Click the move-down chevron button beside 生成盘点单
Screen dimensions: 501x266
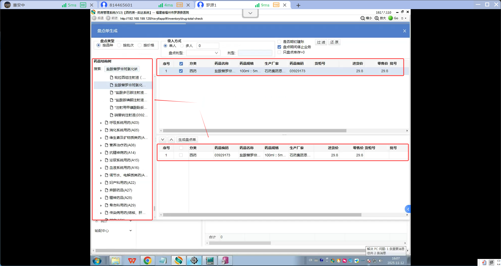(x=163, y=140)
